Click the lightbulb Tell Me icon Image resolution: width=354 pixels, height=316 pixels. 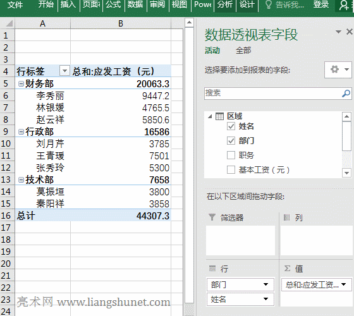(x=268, y=4)
